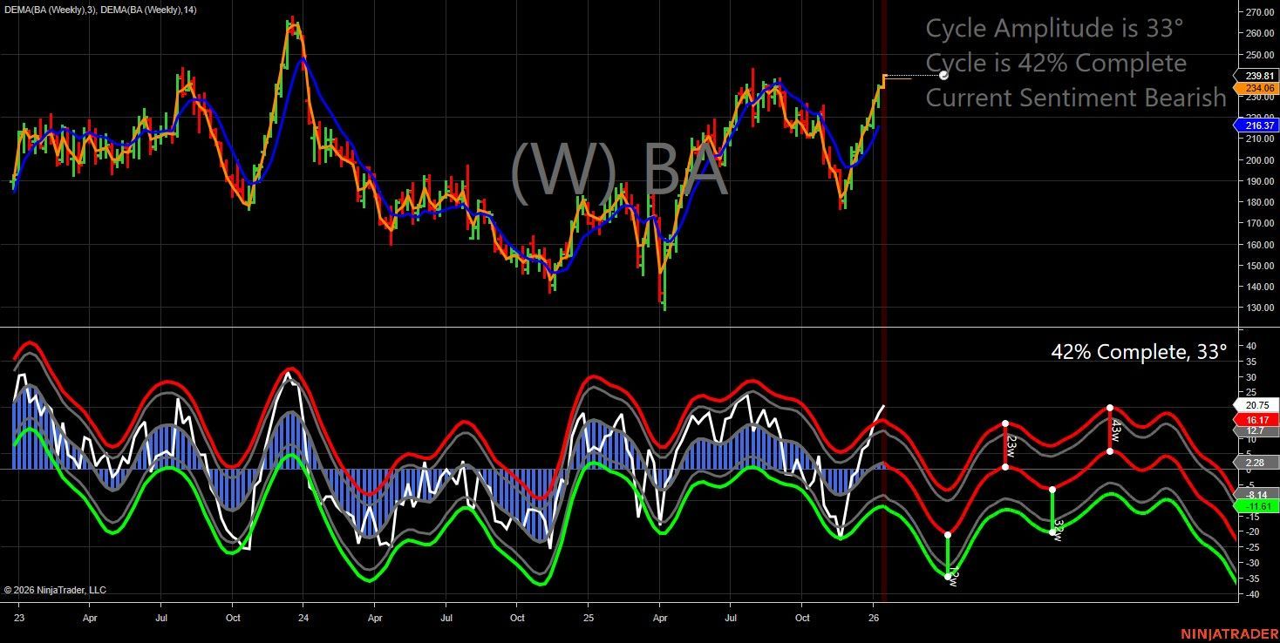1280x643 pixels.
Task: Select the white 239.81 price marker
Action: click(x=1256, y=76)
